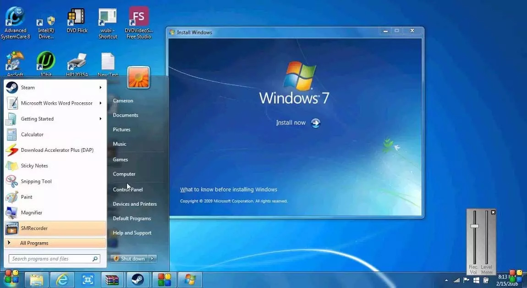Open the Shut down options arrow
Image resolution: width=527 pixels, height=288 pixels.
(153, 259)
